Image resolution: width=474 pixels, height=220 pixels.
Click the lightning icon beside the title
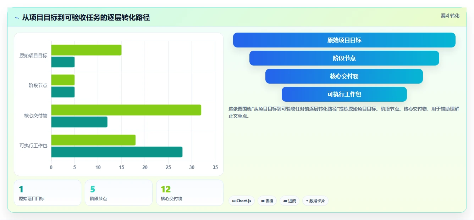[17, 18]
